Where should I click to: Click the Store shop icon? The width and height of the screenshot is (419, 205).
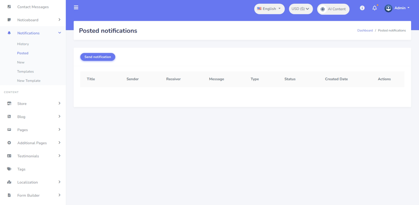(x=9, y=103)
